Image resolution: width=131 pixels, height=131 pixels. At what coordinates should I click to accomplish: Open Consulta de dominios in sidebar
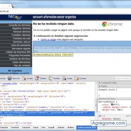pyautogui.click(x=19, y=25)
